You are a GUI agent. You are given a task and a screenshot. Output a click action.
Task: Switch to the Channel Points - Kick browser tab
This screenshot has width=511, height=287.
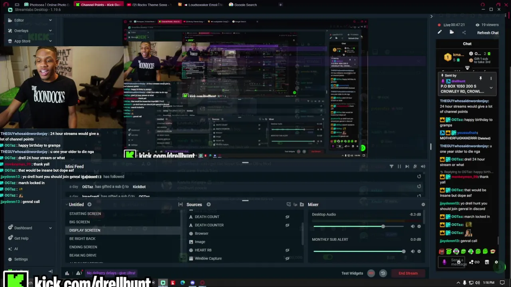(98, 5)
